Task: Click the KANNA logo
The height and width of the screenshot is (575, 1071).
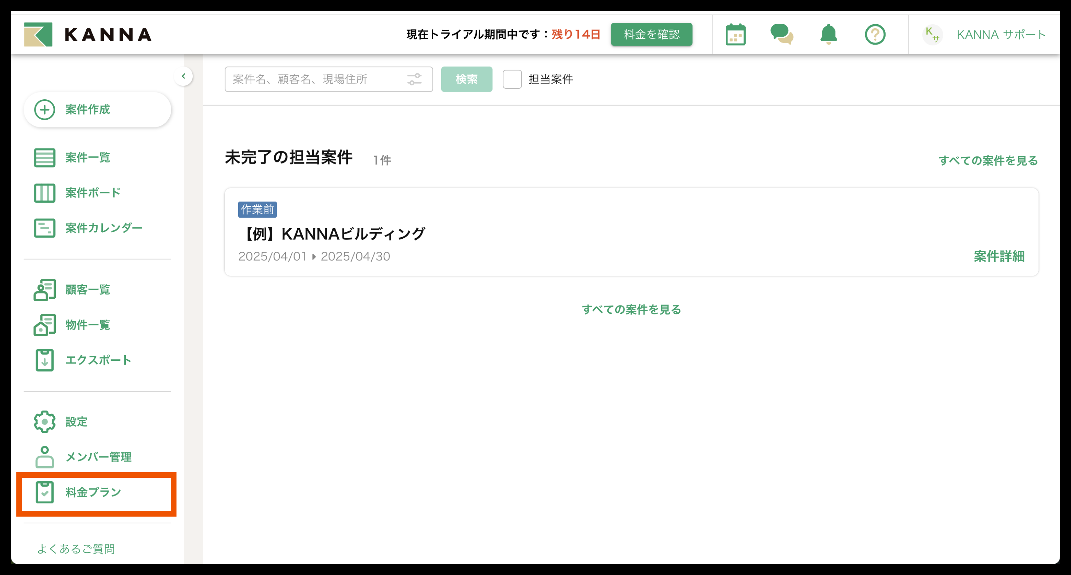Action: click(88, 34)
